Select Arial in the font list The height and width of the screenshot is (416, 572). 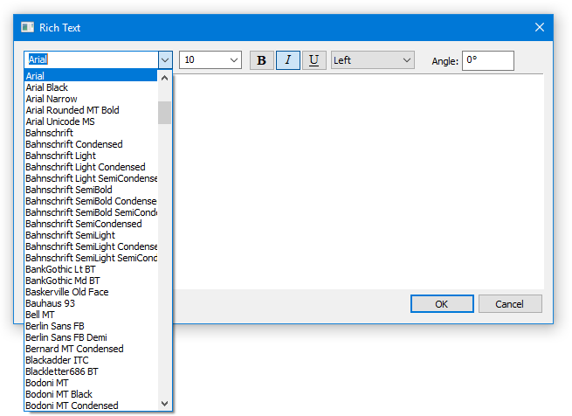91,76
